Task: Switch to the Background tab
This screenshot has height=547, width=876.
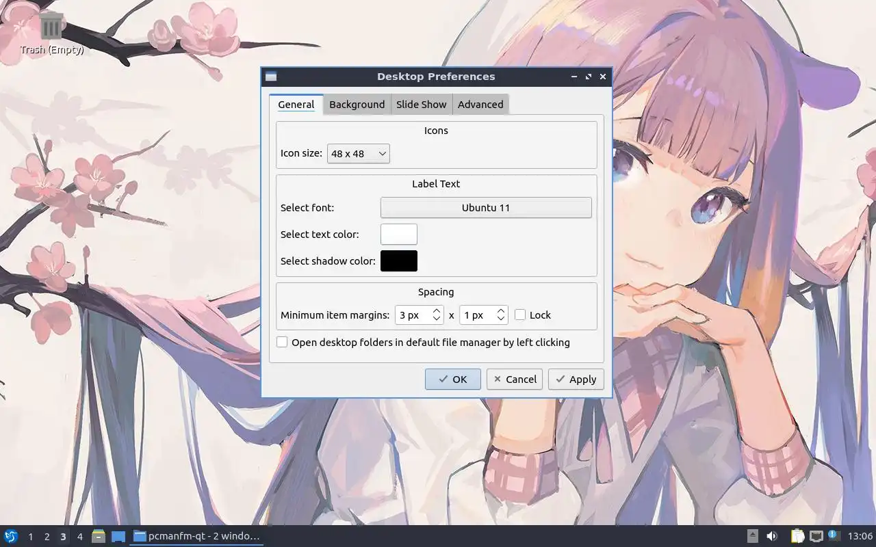Action: 357,105
